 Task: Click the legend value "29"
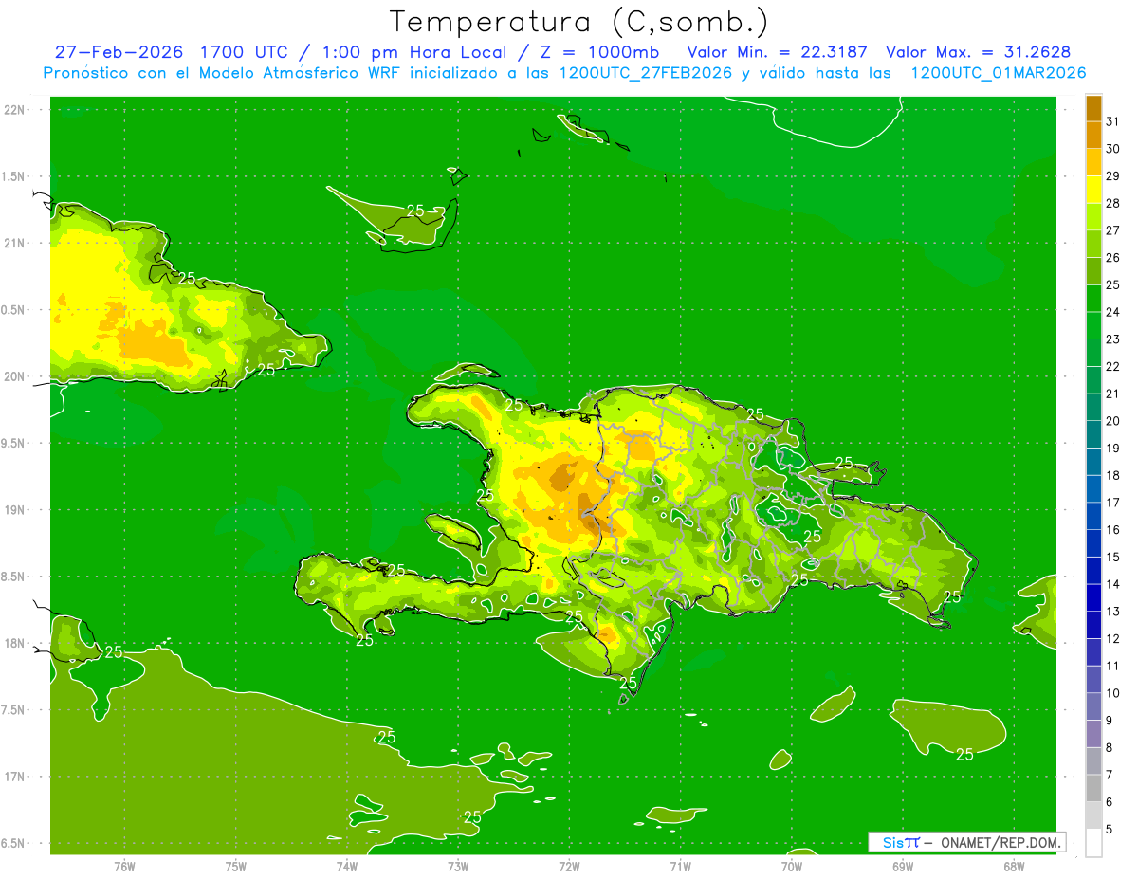(x=1113, y=176)
